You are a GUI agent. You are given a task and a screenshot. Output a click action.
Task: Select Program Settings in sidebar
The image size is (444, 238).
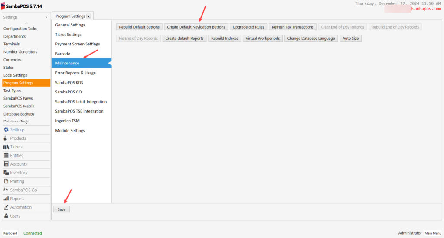click(x=26, y=83)
